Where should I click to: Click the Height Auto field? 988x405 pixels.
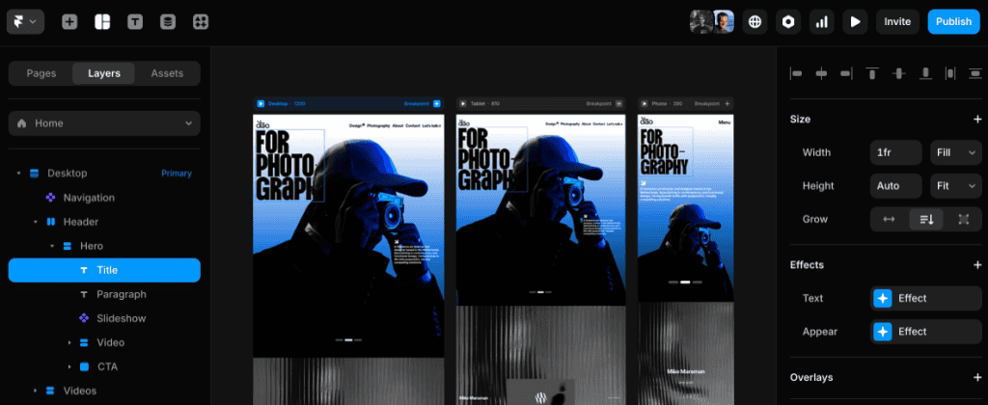coord(896,186)
